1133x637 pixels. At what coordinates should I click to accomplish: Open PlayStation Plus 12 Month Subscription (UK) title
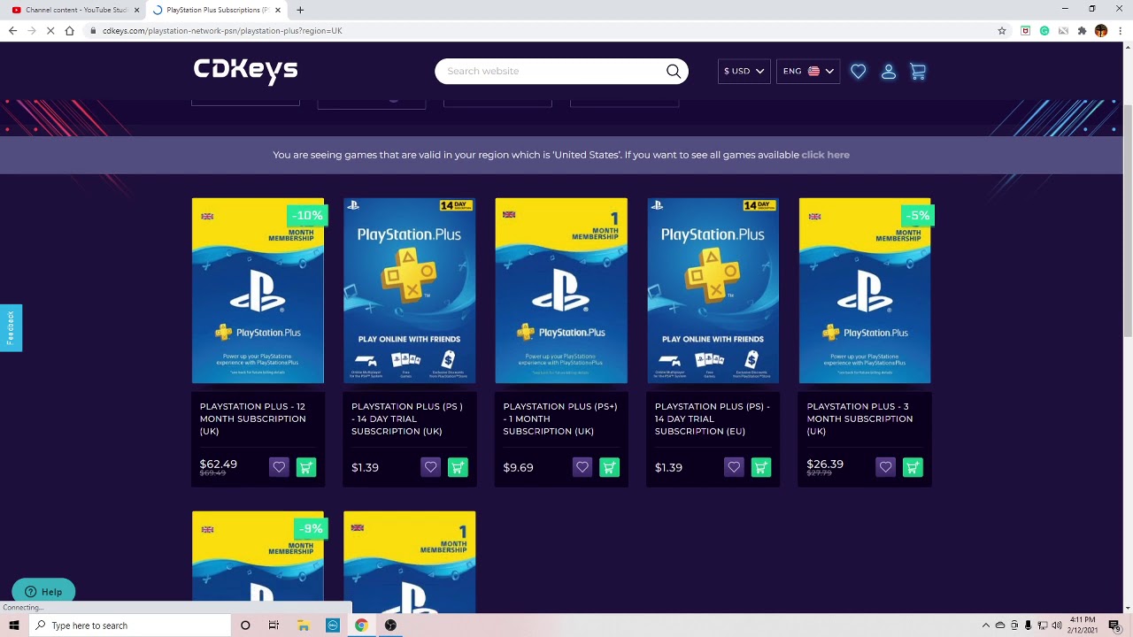click(252, 418)
